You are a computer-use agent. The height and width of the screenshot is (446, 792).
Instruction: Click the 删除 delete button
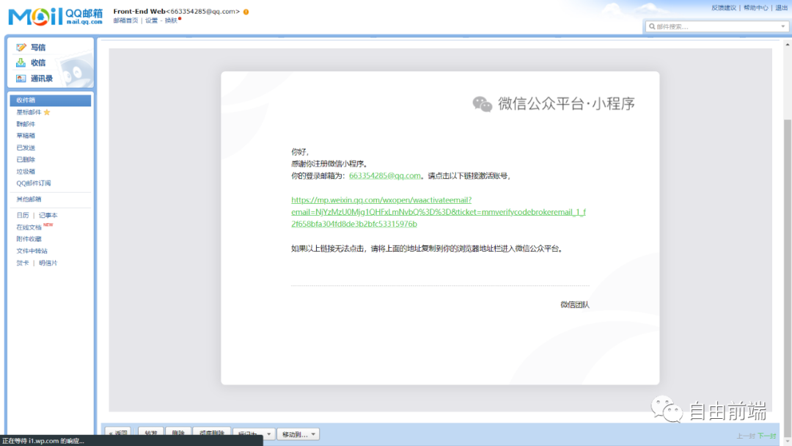[x=178, y=434]
